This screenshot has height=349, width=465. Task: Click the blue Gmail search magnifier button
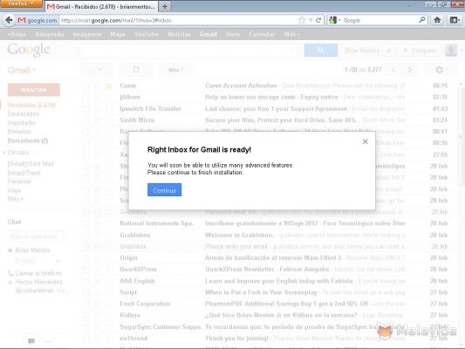(321, 50)
